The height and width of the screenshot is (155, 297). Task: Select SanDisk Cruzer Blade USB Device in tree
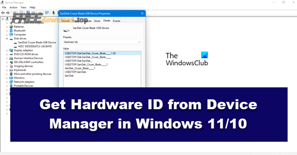(37, 43)
